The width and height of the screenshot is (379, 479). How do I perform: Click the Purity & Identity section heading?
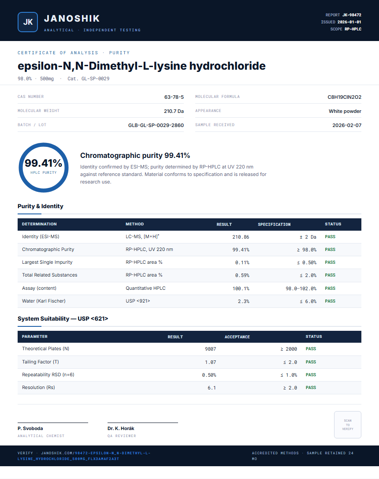click(41, 206)
